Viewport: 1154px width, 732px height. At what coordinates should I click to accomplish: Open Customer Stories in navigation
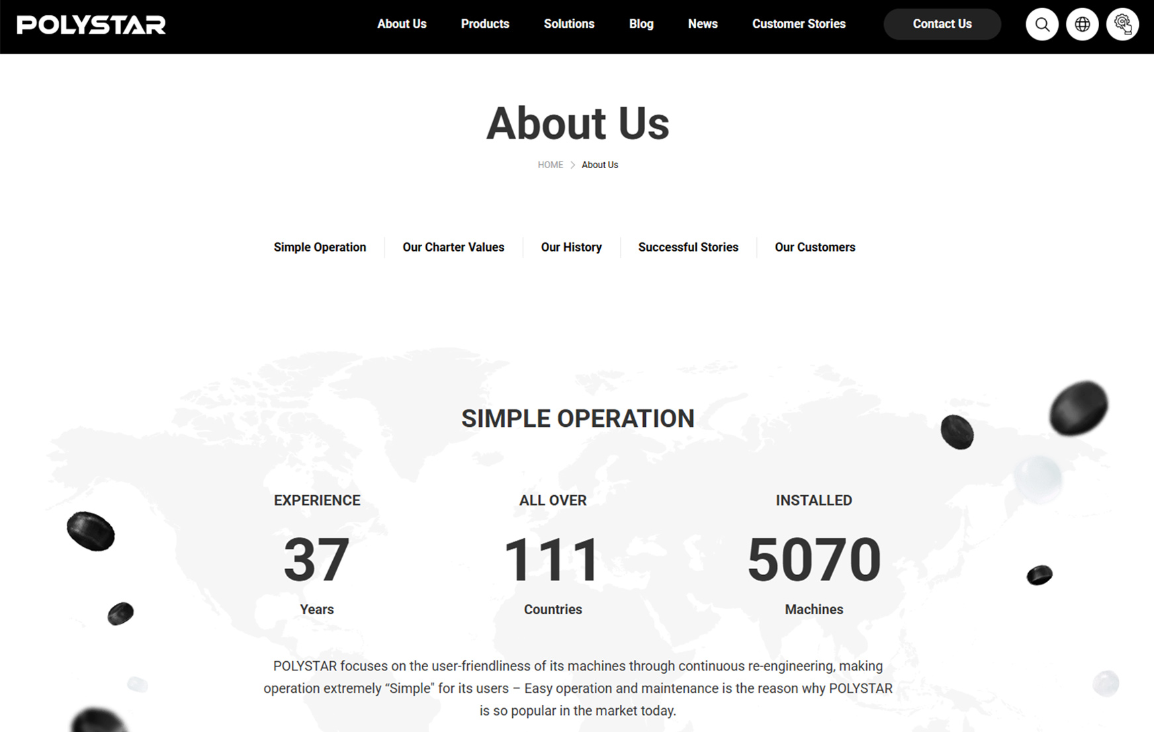(x=798, y=24)
